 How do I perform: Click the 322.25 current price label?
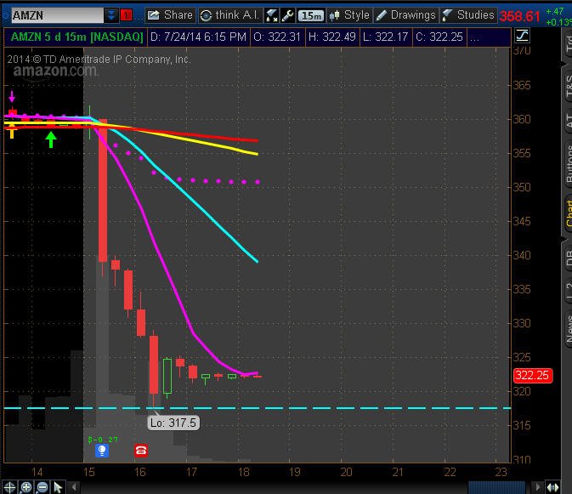(532, 376)
